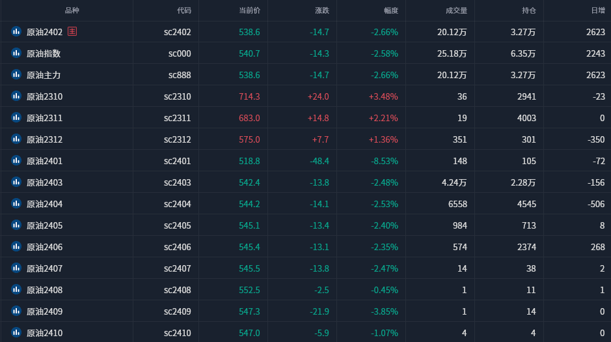The image size is (611, 342).
Task: Click 原油2406 current price 545.4
Action: click(249, 247)
